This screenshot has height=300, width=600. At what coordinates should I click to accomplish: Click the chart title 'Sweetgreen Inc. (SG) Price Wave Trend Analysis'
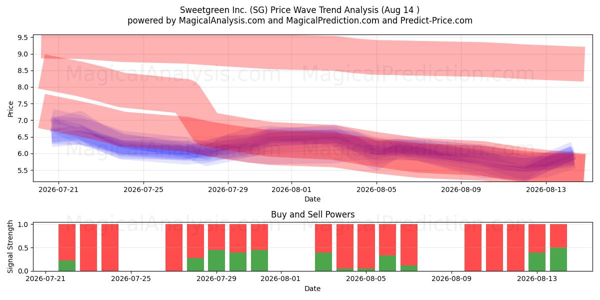[x=300, y=9]
